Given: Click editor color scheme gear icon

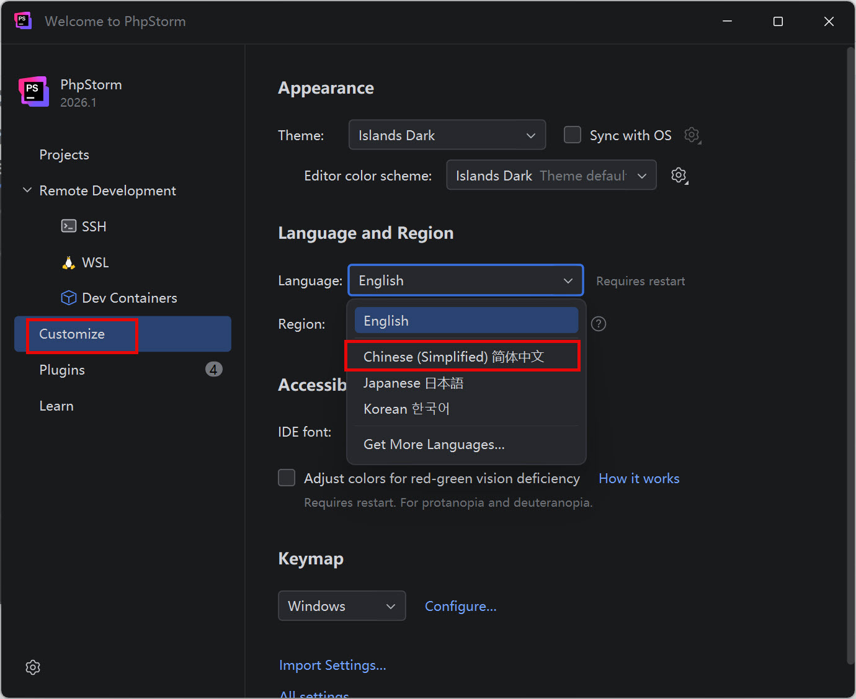Looking at the screenshot, I should (679, 176).
